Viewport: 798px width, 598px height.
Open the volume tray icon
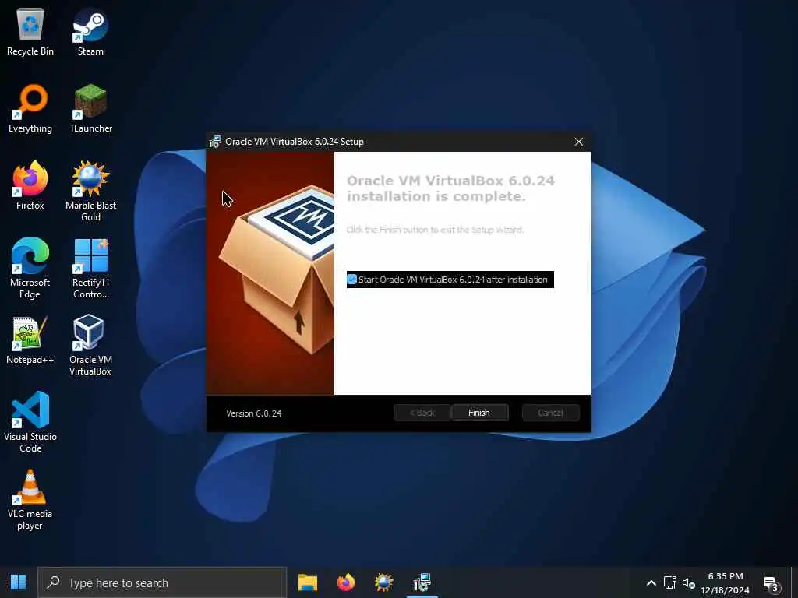click(x=689, y=582)
